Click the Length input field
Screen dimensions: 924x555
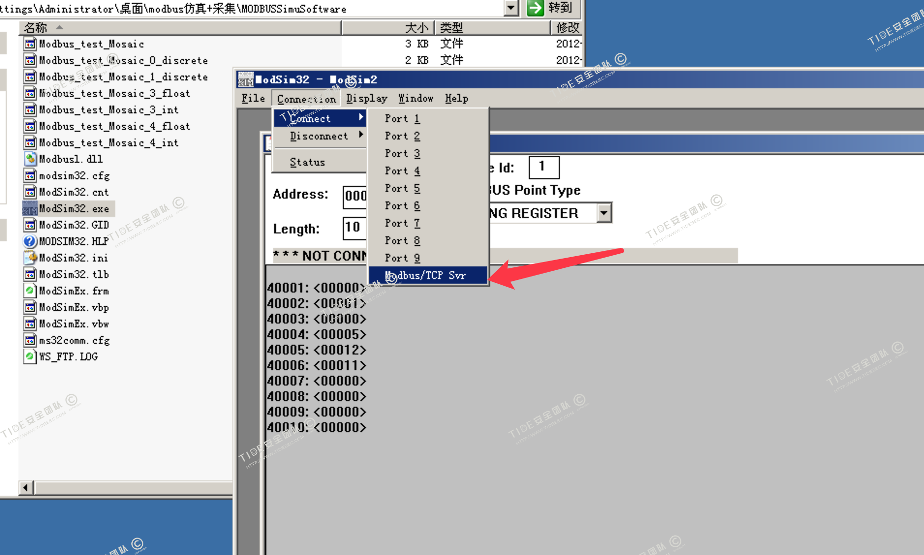[x=354, y=228]
